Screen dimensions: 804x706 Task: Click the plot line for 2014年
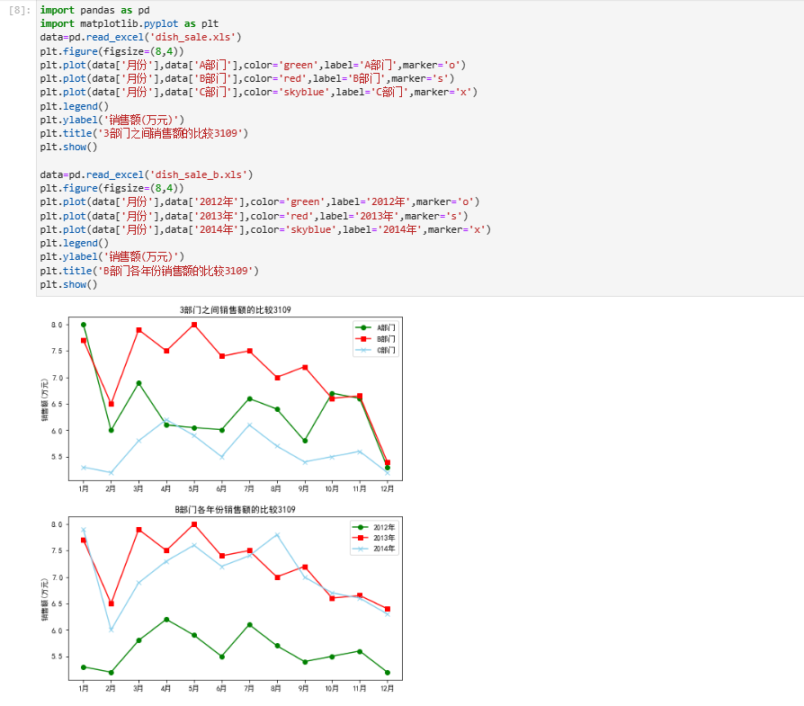coord(265,229)
